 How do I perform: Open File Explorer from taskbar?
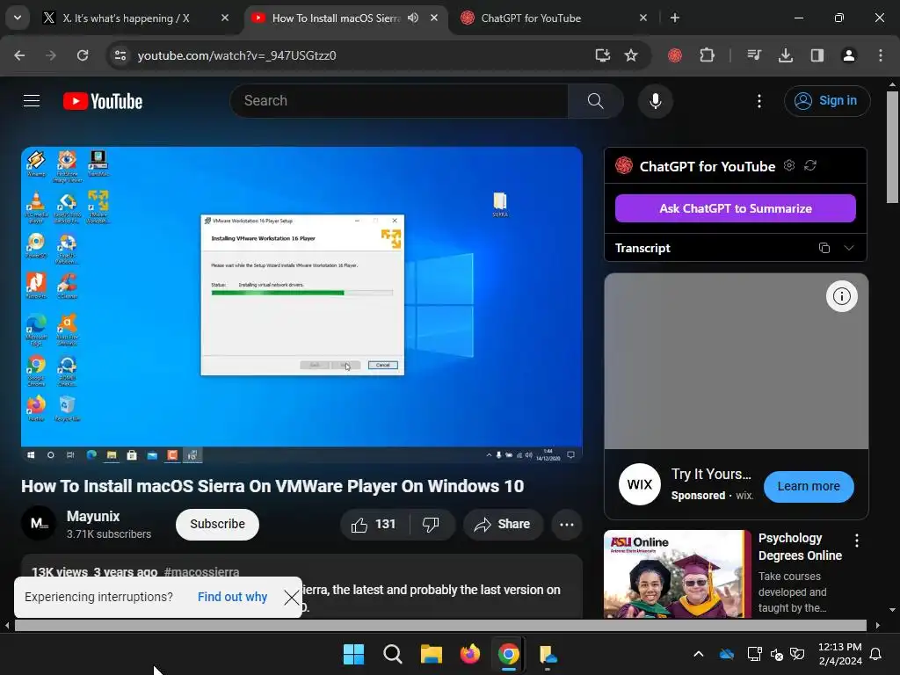[431, 654]
